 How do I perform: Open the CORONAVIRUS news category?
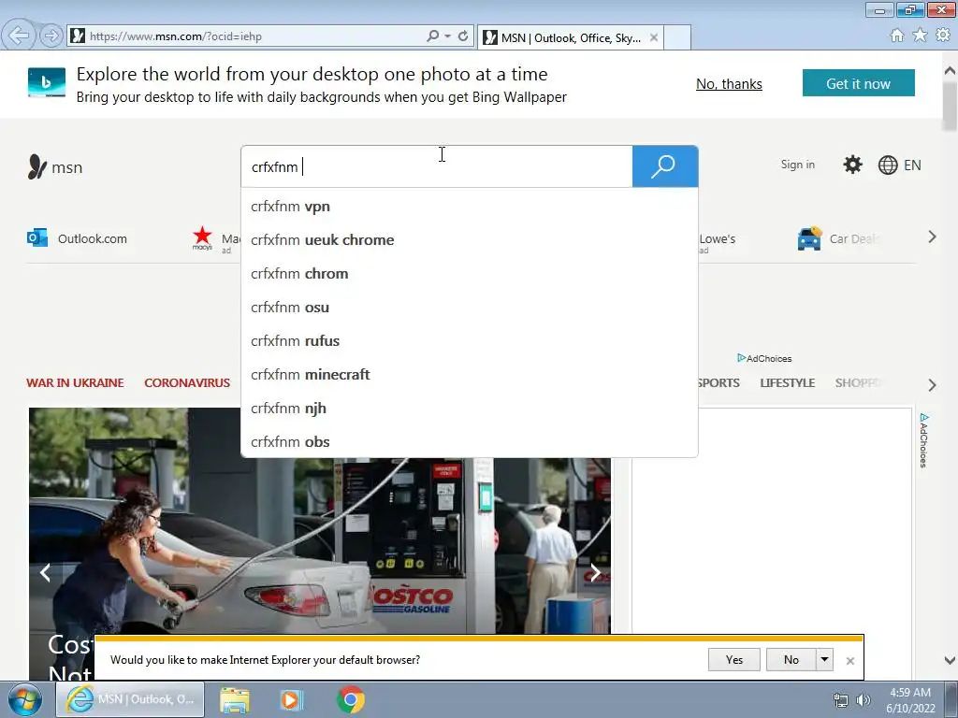click(x=187, y=382)
